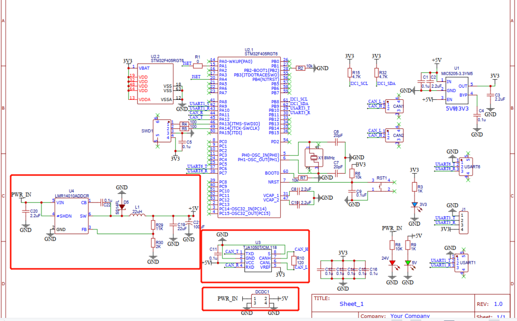
Task: Click the D5 SS14FL diode symbol
Action: [122, 207]
